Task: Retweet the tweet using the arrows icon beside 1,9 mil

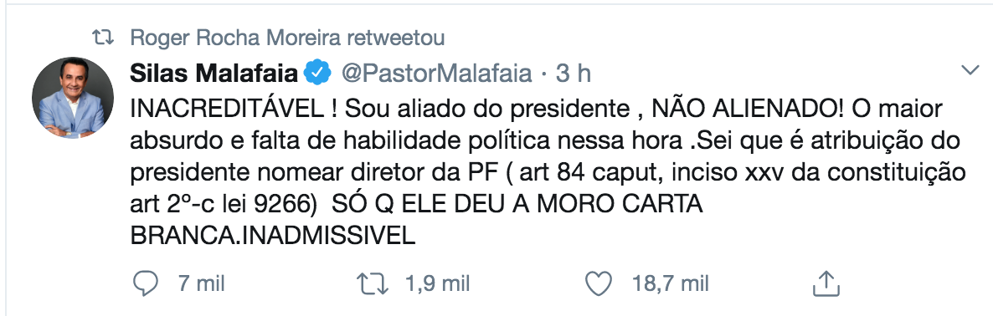Action: tap(373, 283)
